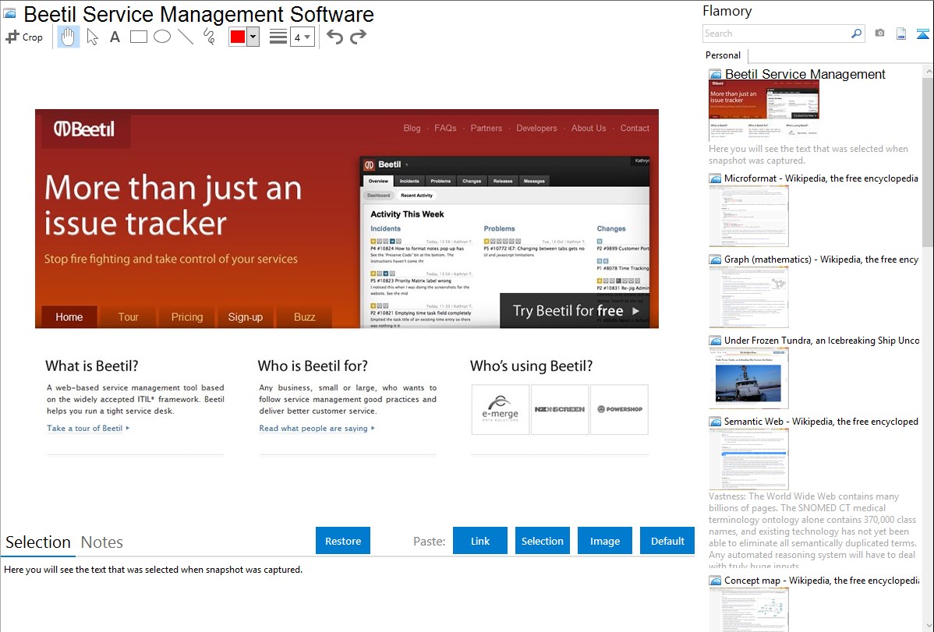The height and width of the screenshot is (632, 934).
Task: Pick the ellipse drawing tool
Action: point(162,37)
